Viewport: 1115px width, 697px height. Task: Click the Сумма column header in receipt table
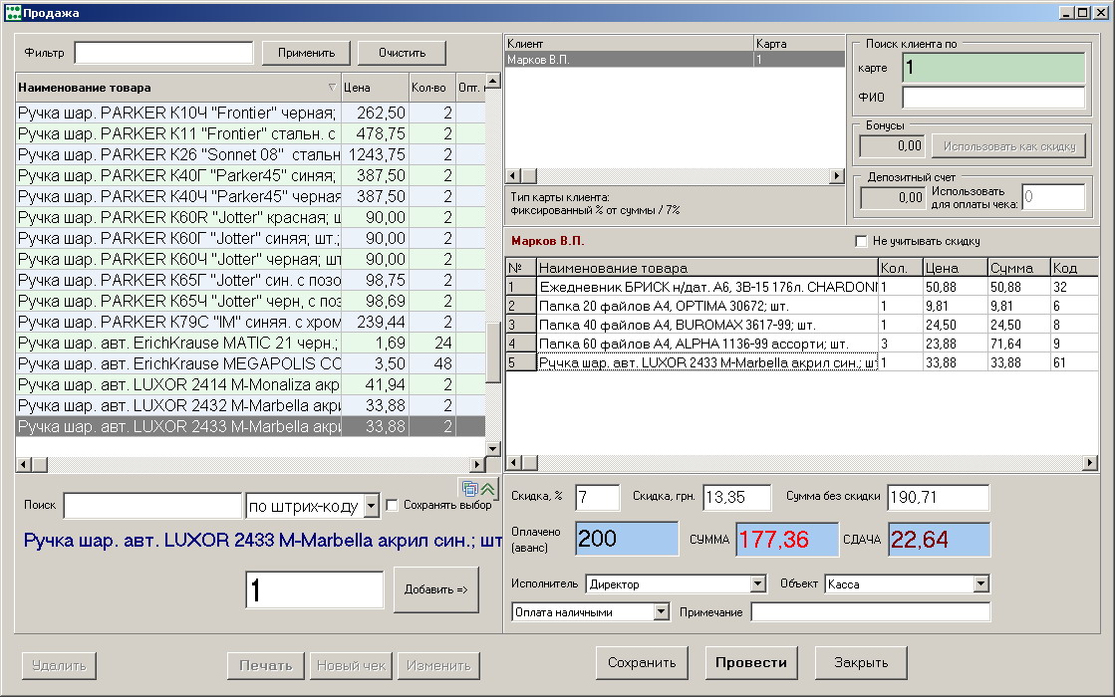point(1019,268)
